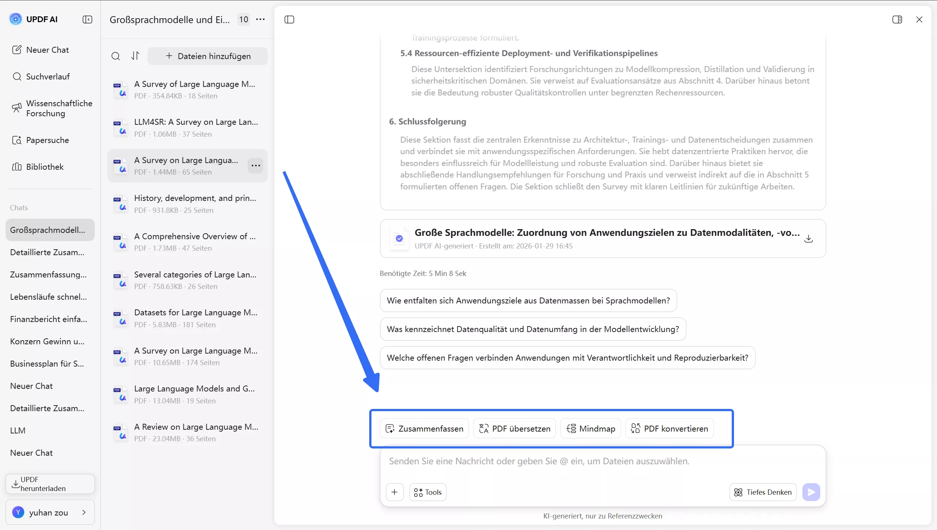The image size is (937, 530).
Task: Select the Mindmap tool
Action: (x=590, y=428)
